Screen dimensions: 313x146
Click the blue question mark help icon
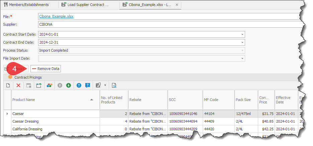pyautogui.click(x=79, y=85)
